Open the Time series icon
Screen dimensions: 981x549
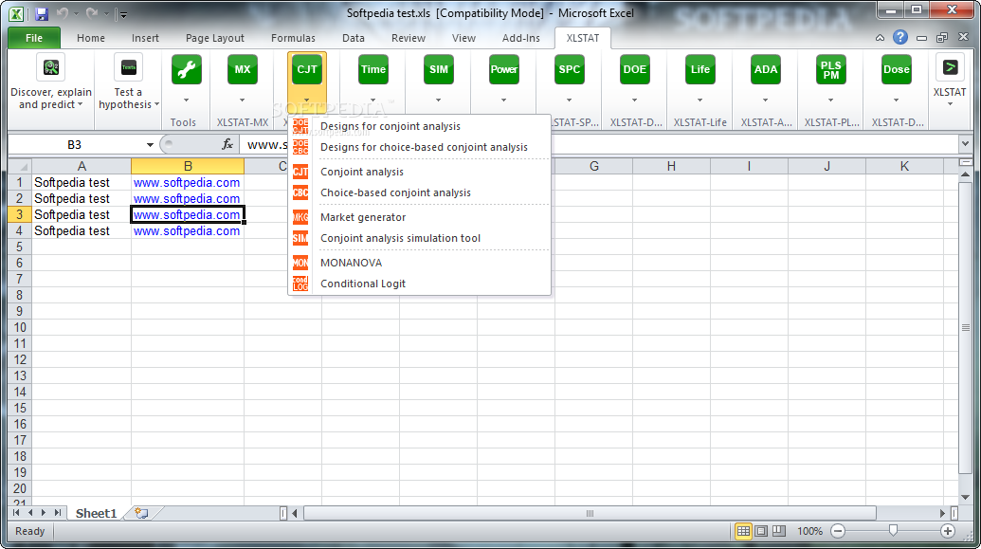pyautogui.click(x=372, y=69)
